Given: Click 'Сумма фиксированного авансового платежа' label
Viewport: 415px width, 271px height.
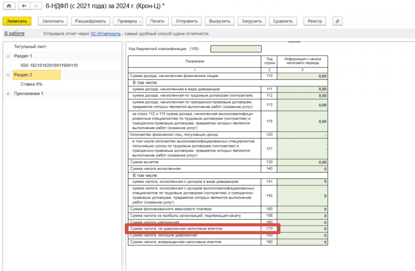Looking at the screenshot, I should (171, 209).
